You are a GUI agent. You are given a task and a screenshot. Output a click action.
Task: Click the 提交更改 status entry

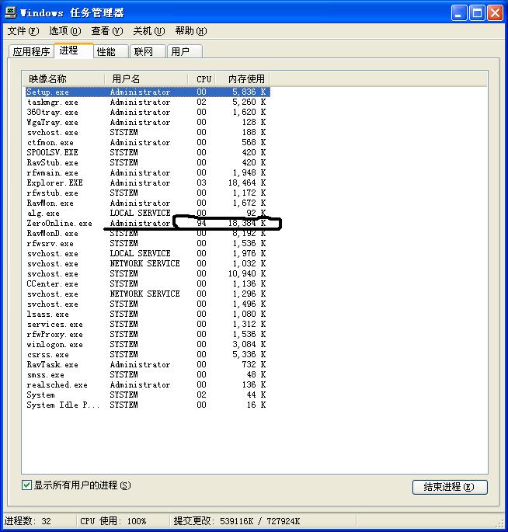[237, 521]
